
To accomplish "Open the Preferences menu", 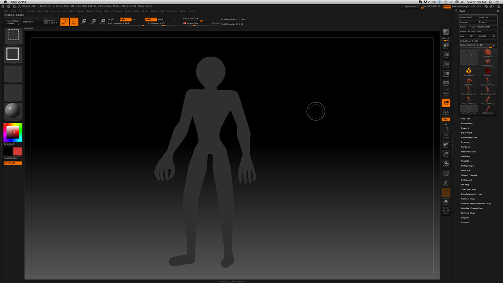I will click(117, 11).
